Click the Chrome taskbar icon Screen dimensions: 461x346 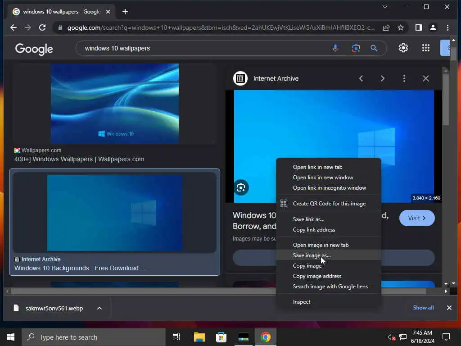coord(265,337)
